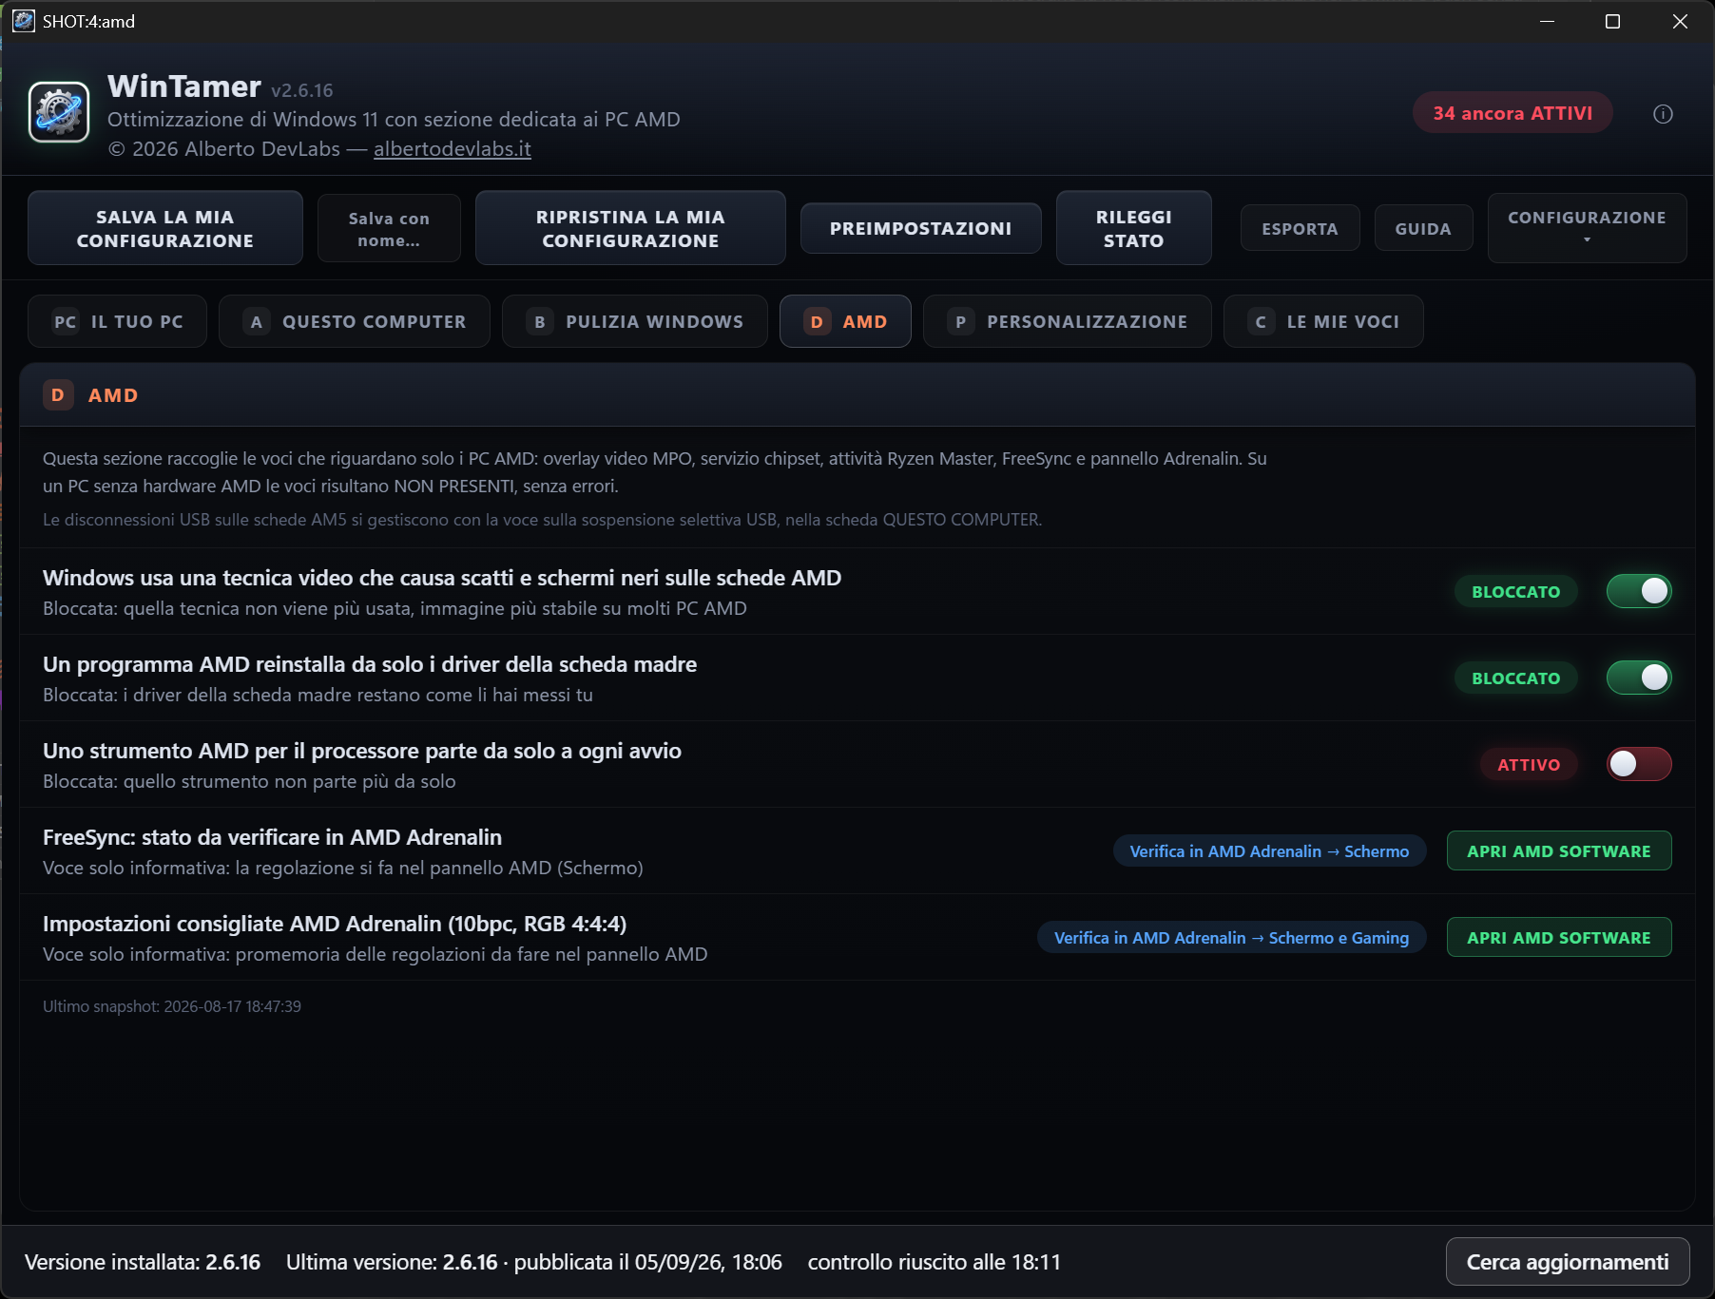Click the B badge on PULIZIA WINDOWS tab

[x=540, y=322]
